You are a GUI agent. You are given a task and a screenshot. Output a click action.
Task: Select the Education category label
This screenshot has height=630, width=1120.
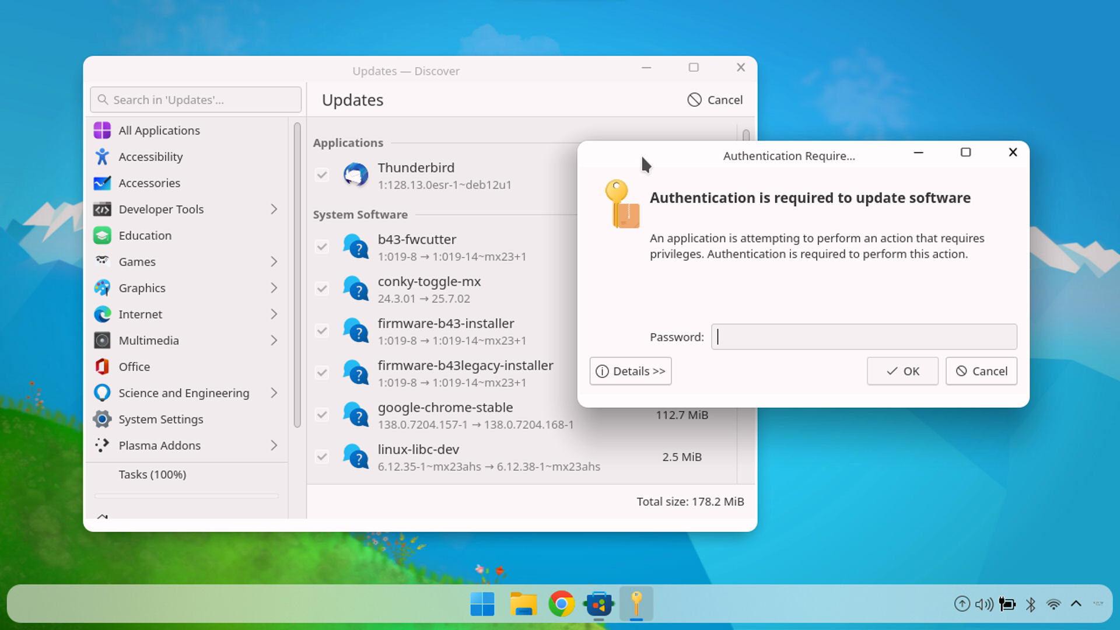tap(145, 235)
